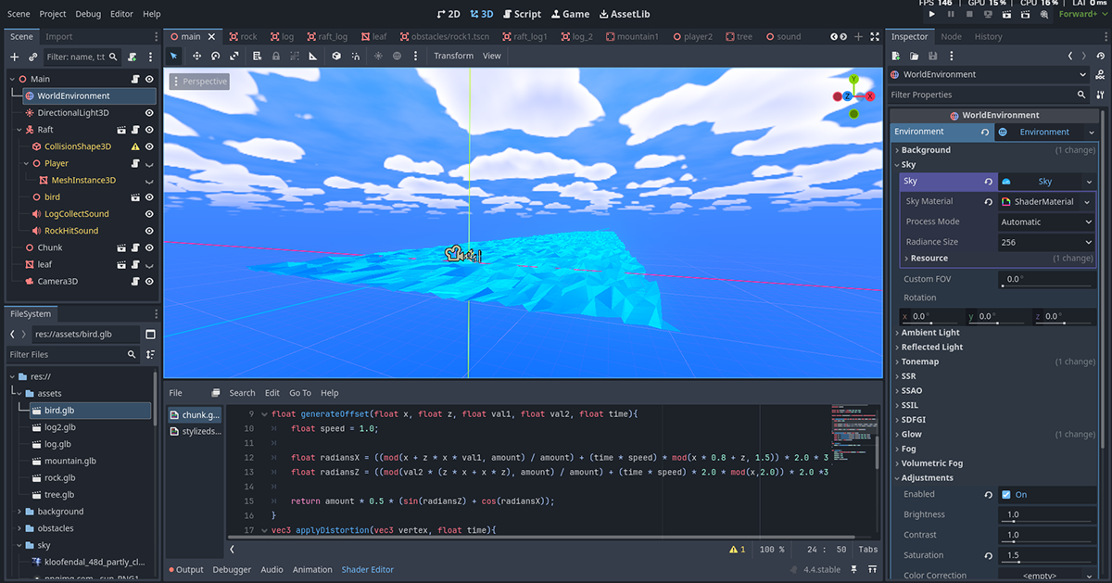Open the Debugger bottom panel

point(232,570)
